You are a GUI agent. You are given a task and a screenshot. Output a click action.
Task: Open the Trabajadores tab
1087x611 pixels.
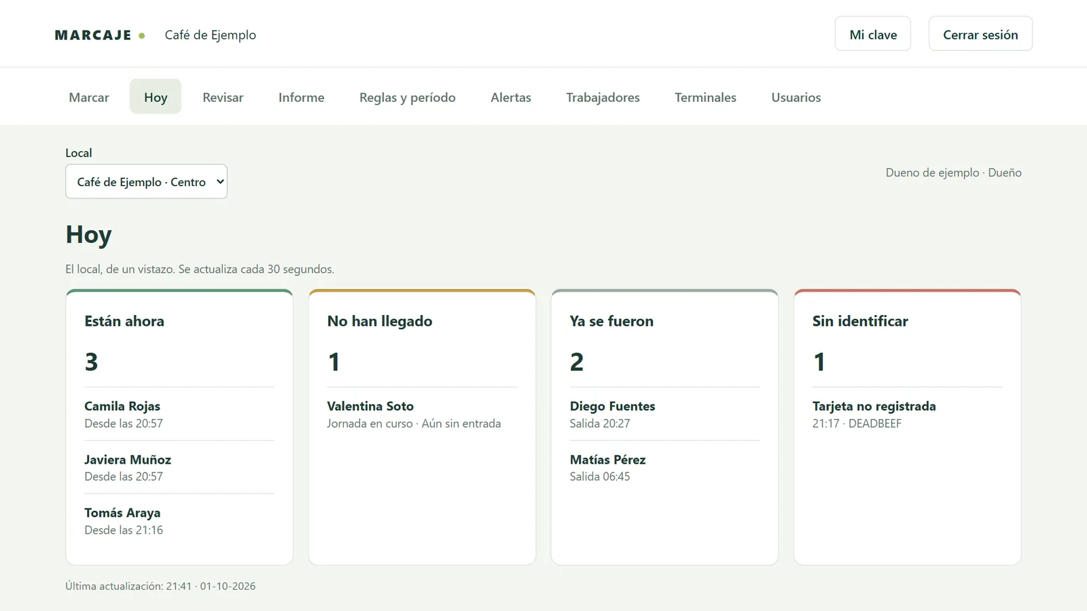pyautogui.click(x=603, y=97)
